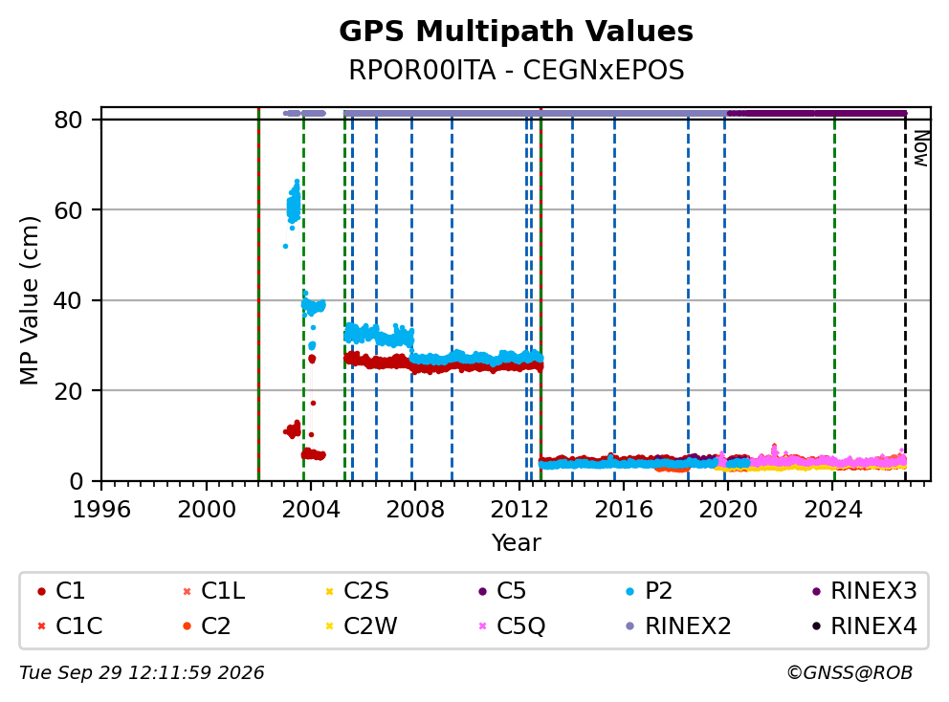Image resolution: width=949 pixels, height=702 pixels.
Task: Select the C5Q legend entry
Action: 512,626
